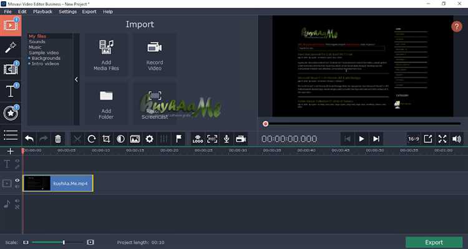Click the green Export button
468x249 pixels.
(x=434, y=242)
